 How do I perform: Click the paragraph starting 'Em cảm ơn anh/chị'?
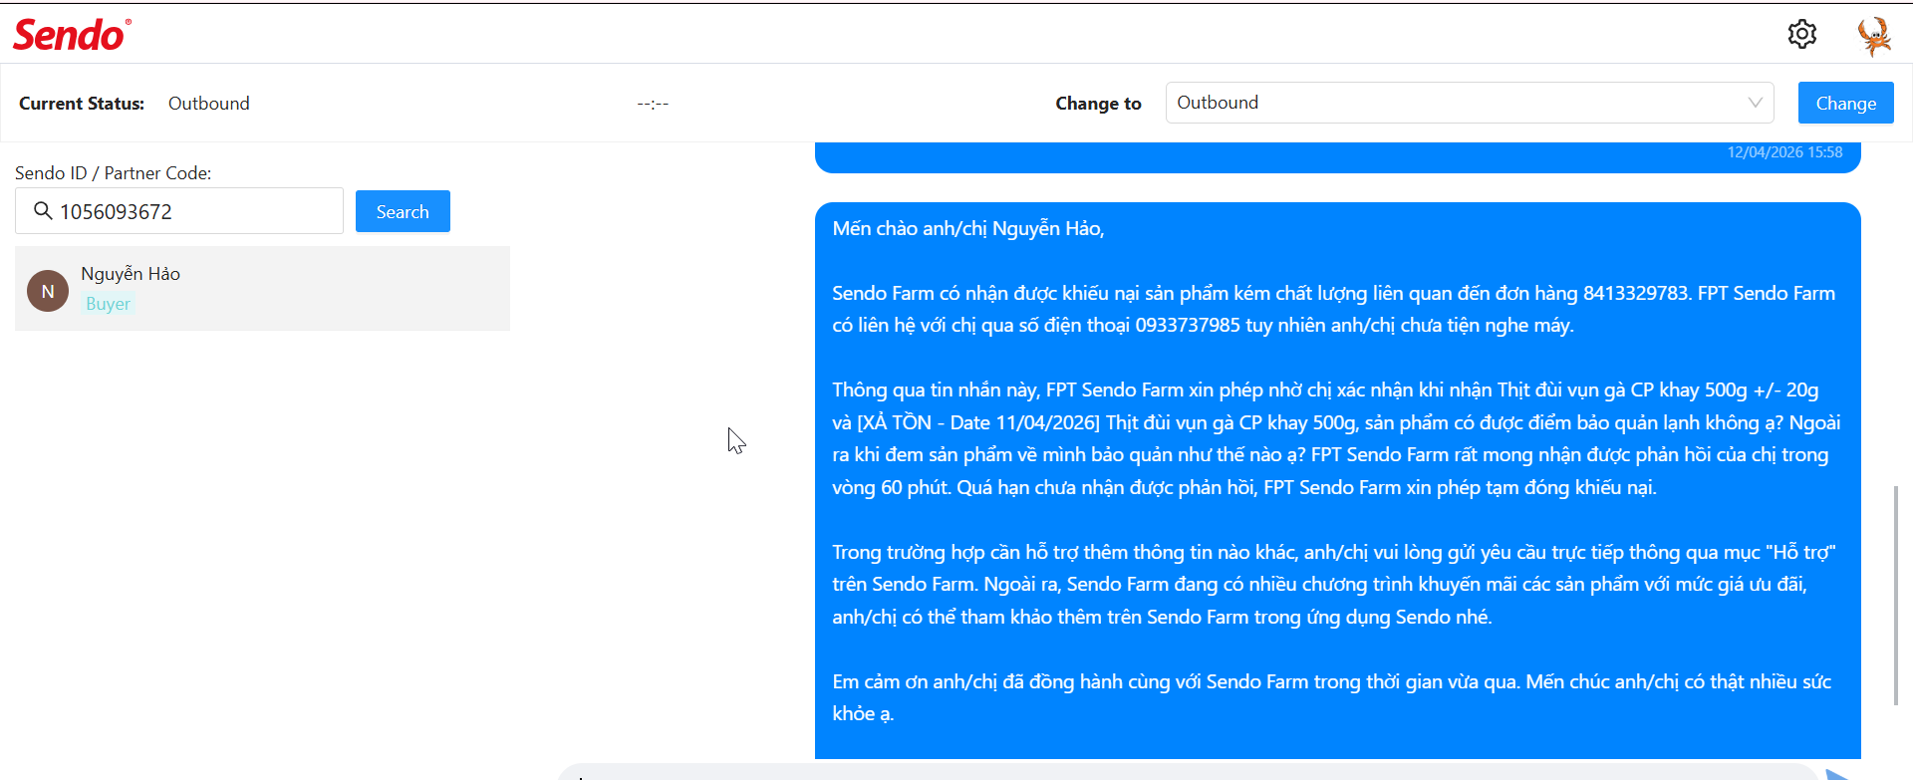[1332, 697]
